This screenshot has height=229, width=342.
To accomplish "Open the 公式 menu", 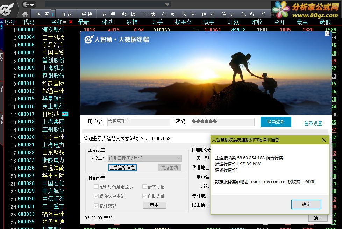I will [x=169, y=14].
